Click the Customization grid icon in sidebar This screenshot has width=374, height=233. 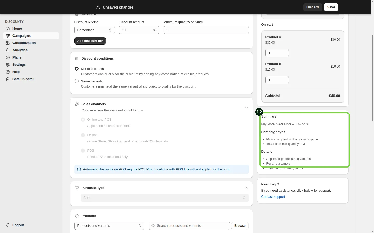[x=8, y=43]
